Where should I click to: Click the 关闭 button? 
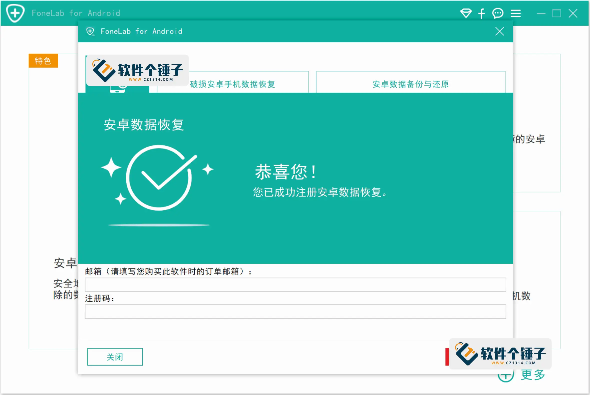[x=115, y=357]
